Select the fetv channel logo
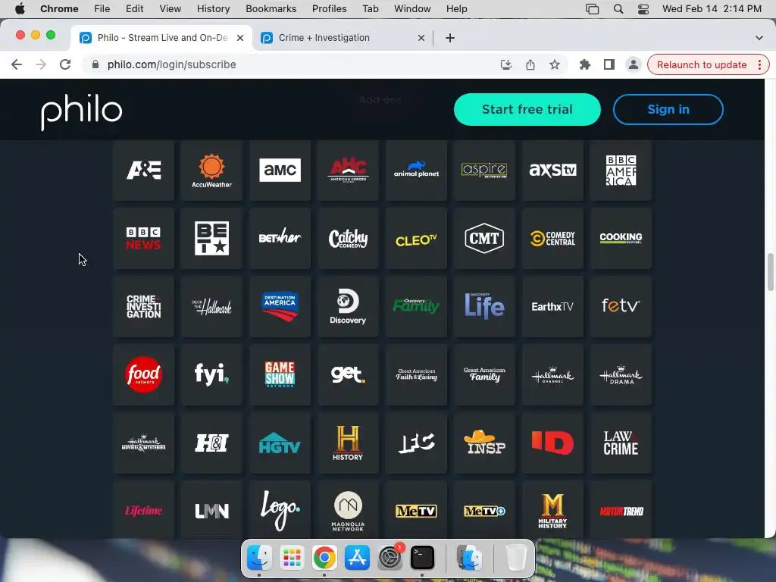 [x=621, y=307]
